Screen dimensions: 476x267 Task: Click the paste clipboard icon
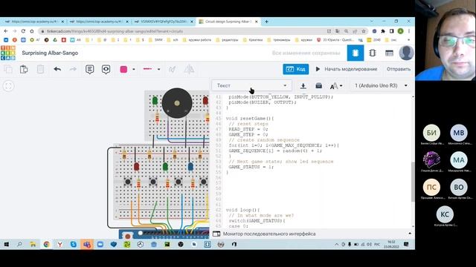coord(24,69)
